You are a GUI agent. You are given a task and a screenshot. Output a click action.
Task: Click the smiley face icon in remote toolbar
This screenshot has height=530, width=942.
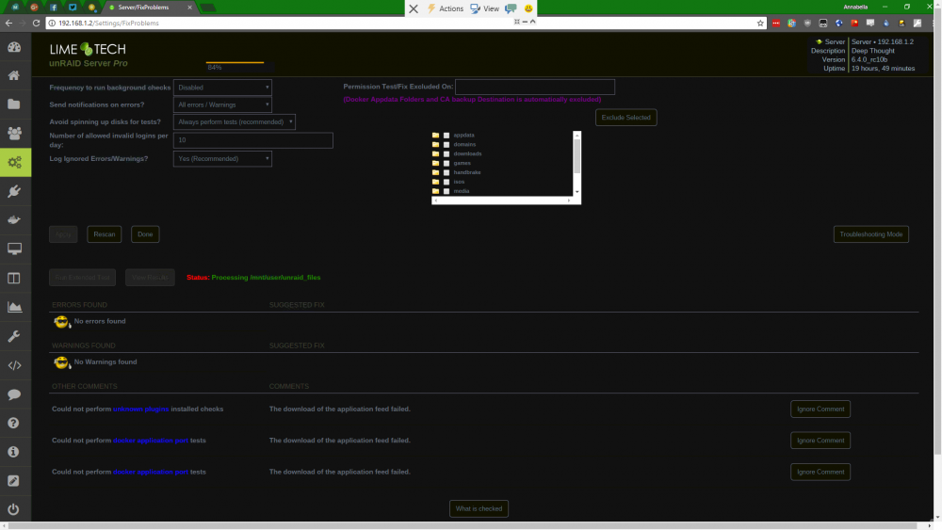[x=528, y=8]
